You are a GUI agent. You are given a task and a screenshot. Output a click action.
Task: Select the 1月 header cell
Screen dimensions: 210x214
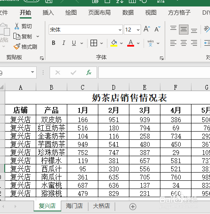tap(82, 110)
